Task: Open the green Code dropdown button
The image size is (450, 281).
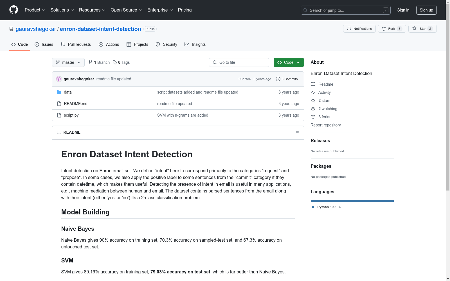Action: point(289,62)
